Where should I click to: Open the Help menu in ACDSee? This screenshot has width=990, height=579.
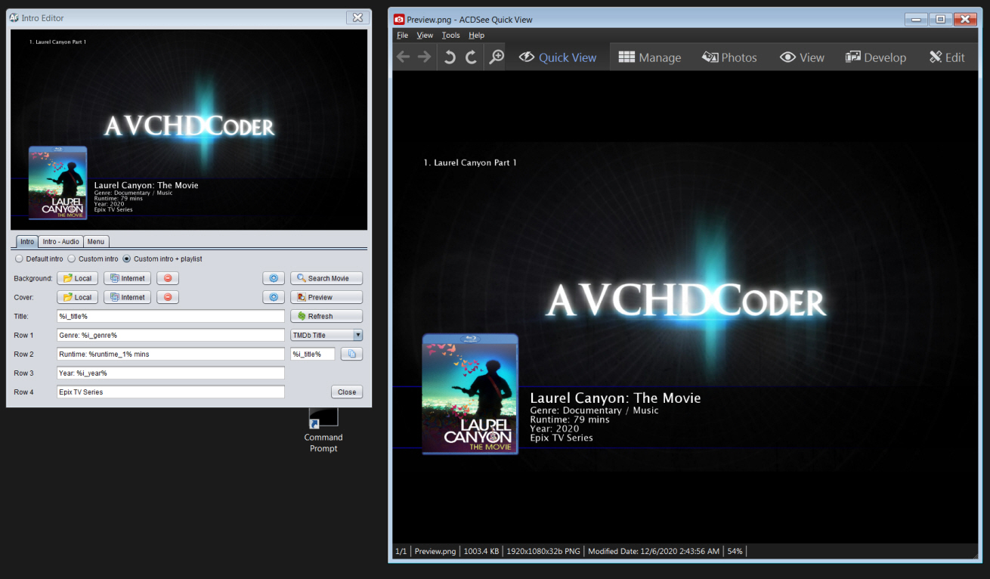tap(477, 36)
